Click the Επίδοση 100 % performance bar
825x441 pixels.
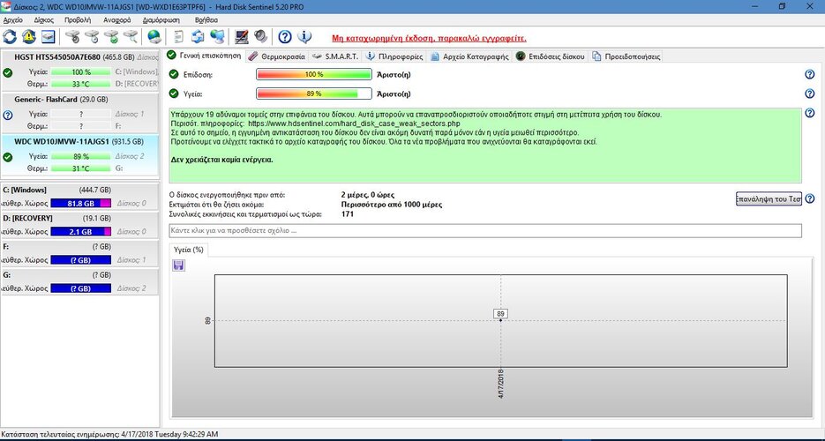tap(314, 75)
